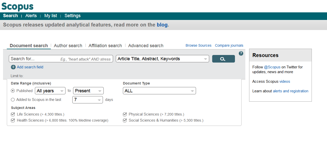Click the Search for text field

tap(61, 59)
